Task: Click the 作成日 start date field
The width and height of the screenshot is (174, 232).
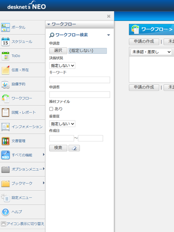Action: point(61,138)
